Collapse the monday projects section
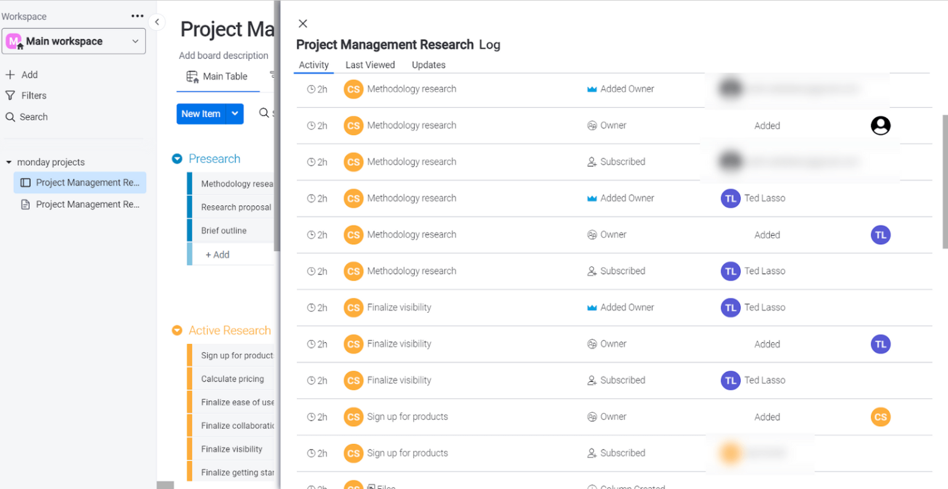948x489 pixels. 9,162
